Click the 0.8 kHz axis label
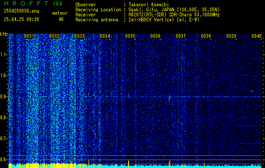This screenshot has width=265, height=168. [3, 118]
